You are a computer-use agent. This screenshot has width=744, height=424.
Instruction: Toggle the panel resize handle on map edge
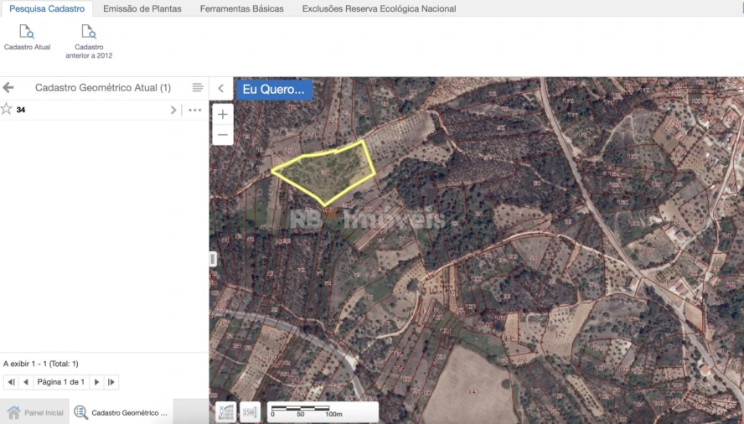pyautogui.click(x=213, y=259)
